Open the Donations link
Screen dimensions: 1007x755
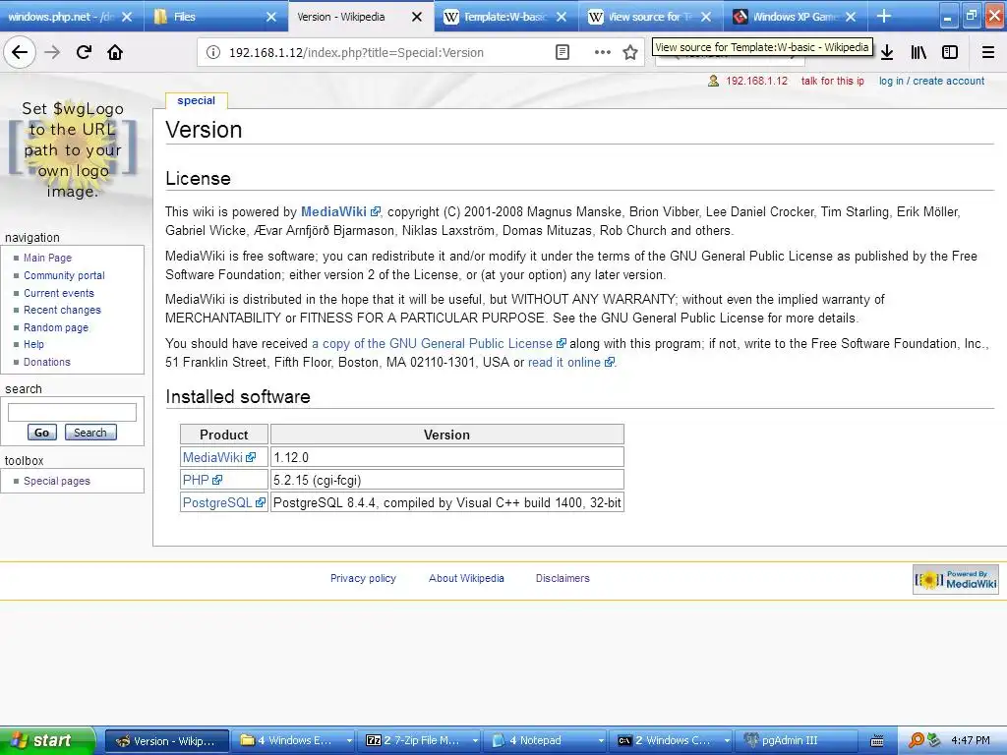(47, 362)
